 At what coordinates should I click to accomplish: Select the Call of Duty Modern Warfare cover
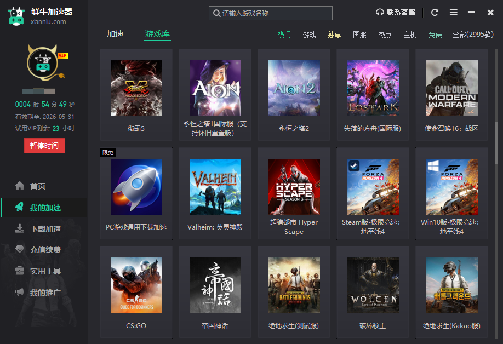(452, 88)
